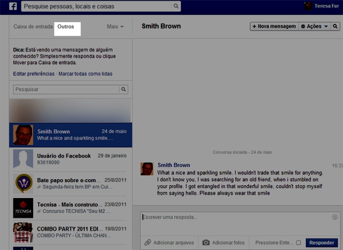
Task: Click the 29 de janeiro date
Action: (x=112, y=156)
